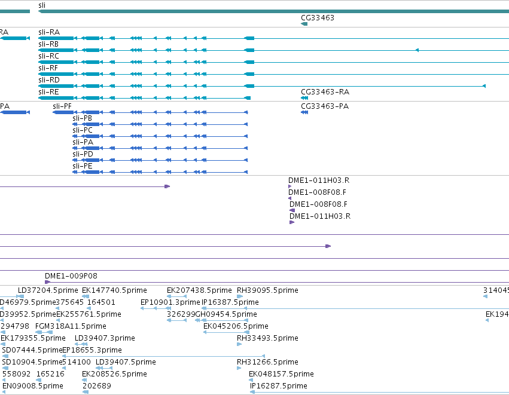
Task: Click the CG33463 gene label
Action: click(x=318, y=18)
